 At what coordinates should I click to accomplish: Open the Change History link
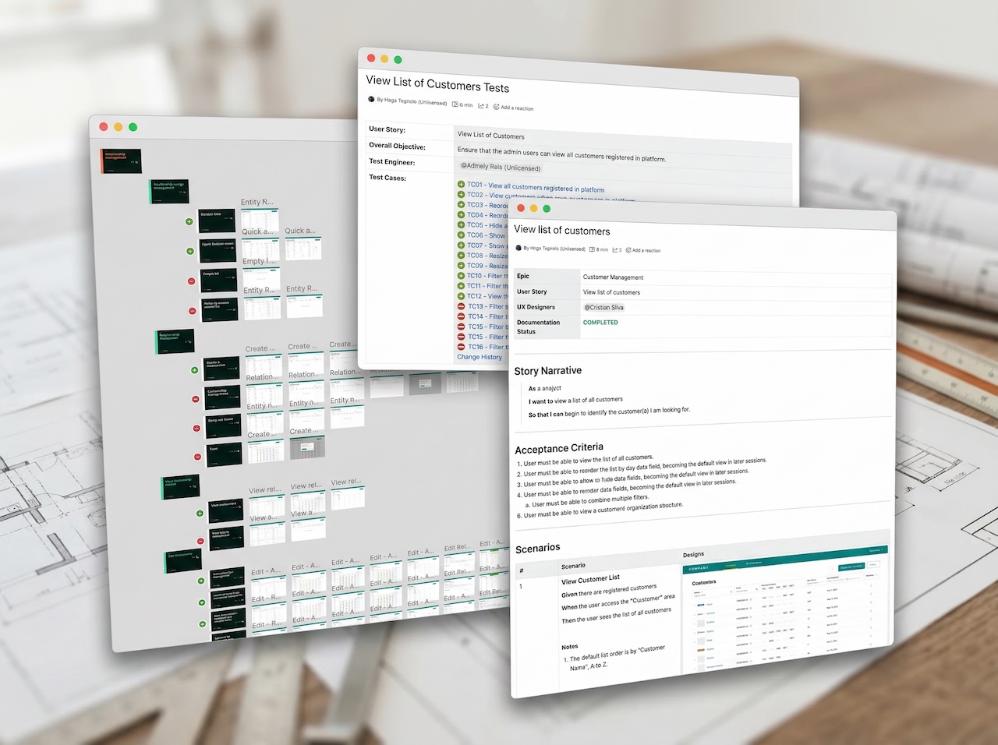click(x=480, y=357)
